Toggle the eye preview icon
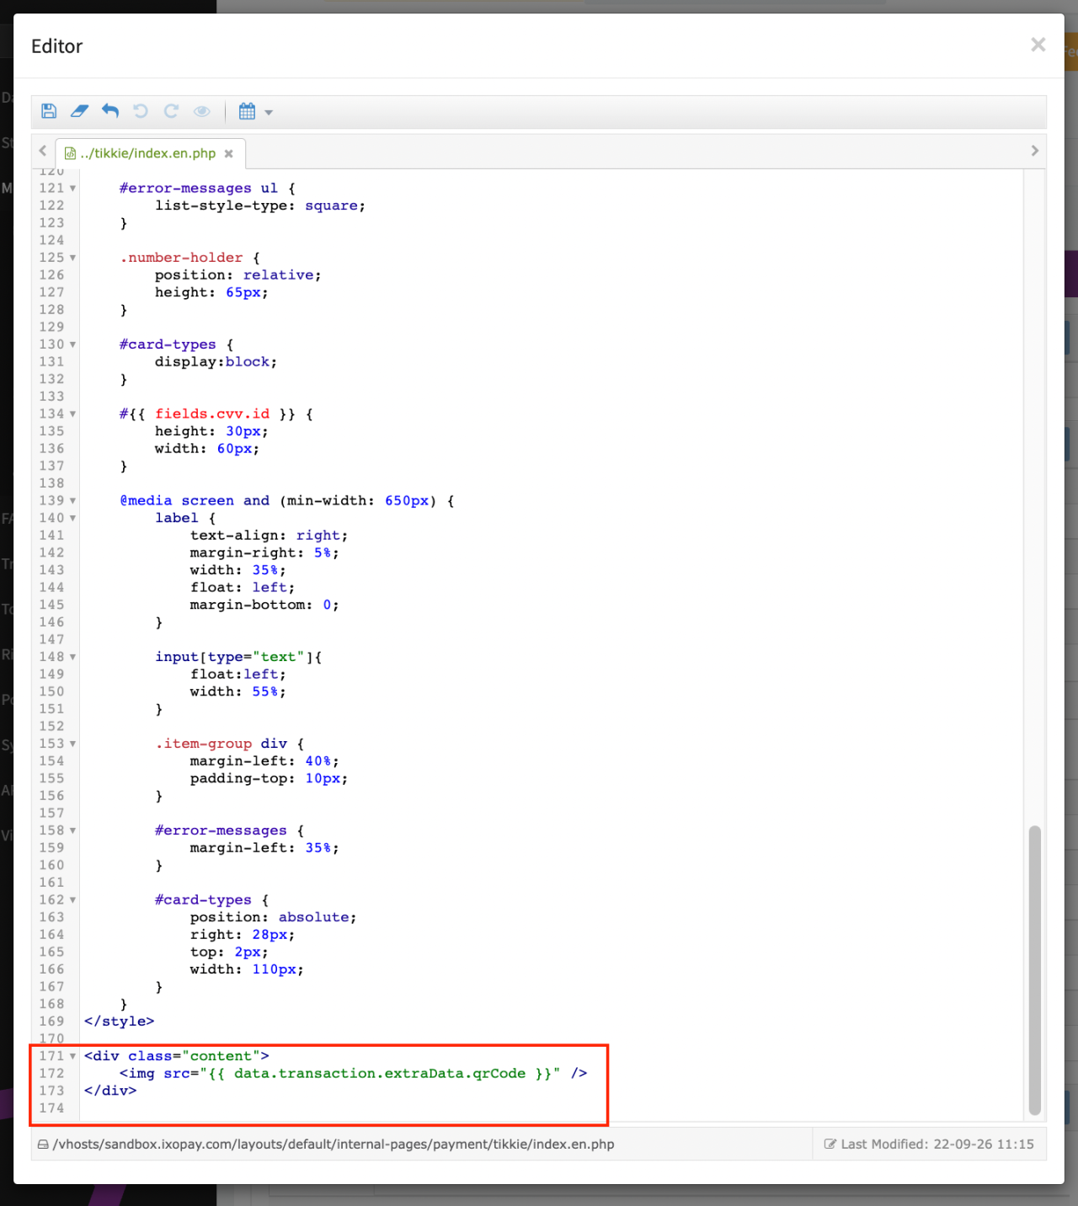The image size is (1078, 1206). [x=202, y=111]
